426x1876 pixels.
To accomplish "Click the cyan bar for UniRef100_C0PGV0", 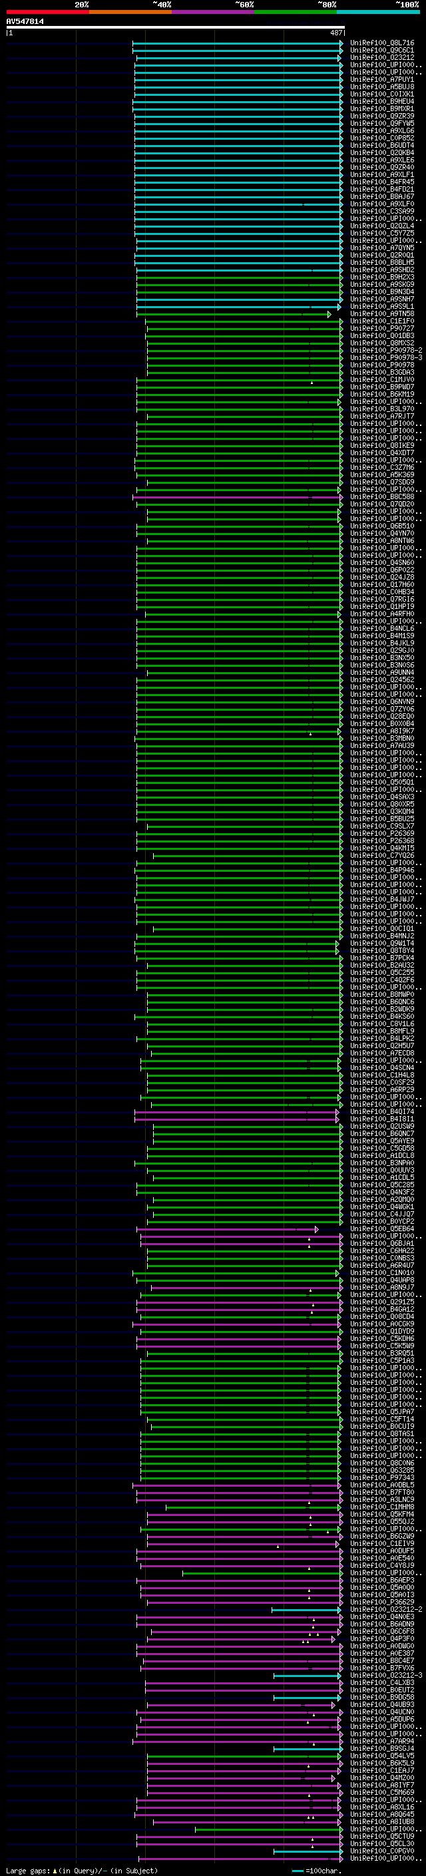I will tap(308, 1851).
